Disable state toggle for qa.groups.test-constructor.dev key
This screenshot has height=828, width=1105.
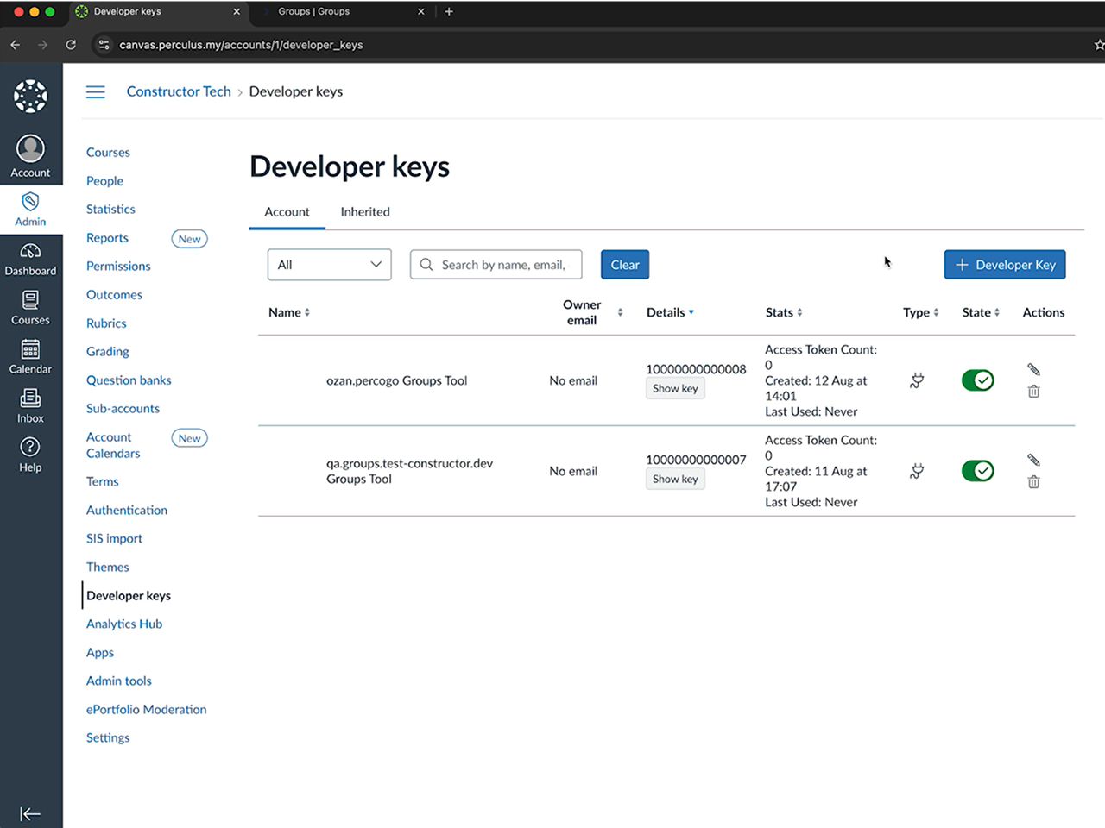pyautogui.click(x=977, y=471)
